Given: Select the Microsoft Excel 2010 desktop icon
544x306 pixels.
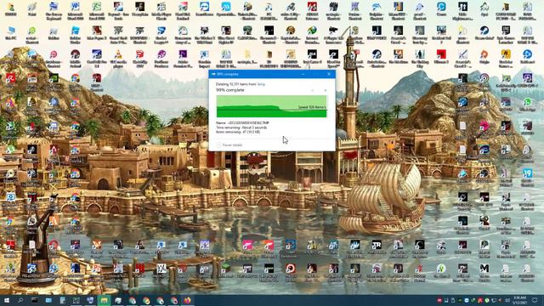Looking at the screenshot, I should click(x=96, y=10).
